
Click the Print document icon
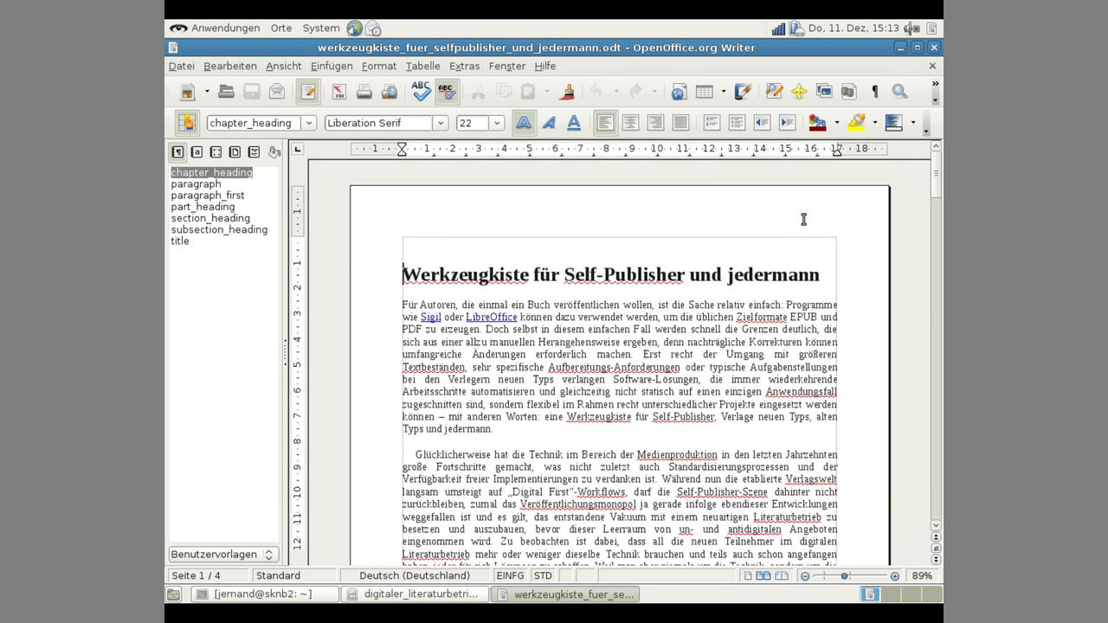pyautogui.click(x=364, y=92)
